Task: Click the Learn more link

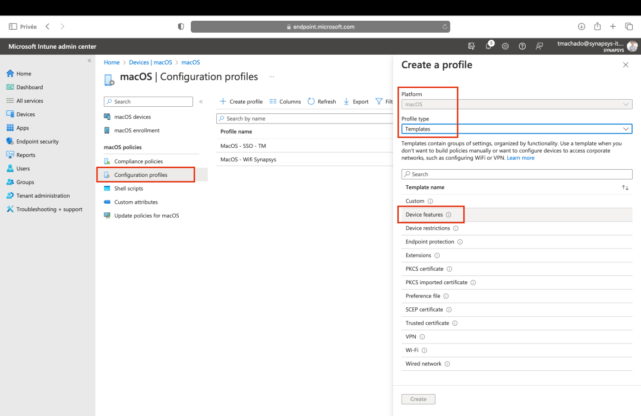Action: pos(521,157)
